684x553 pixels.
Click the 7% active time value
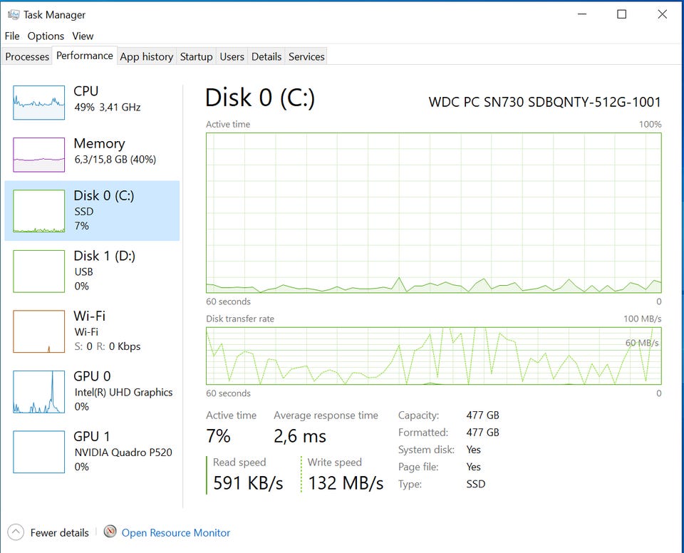(x=218, y=436)
